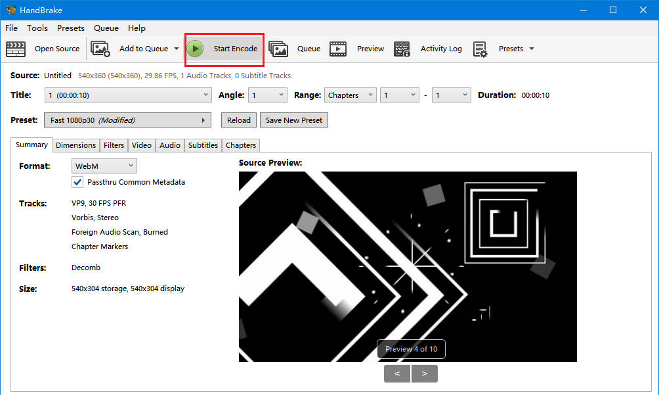Open the Subtitles tab

(x=203, y=145)
